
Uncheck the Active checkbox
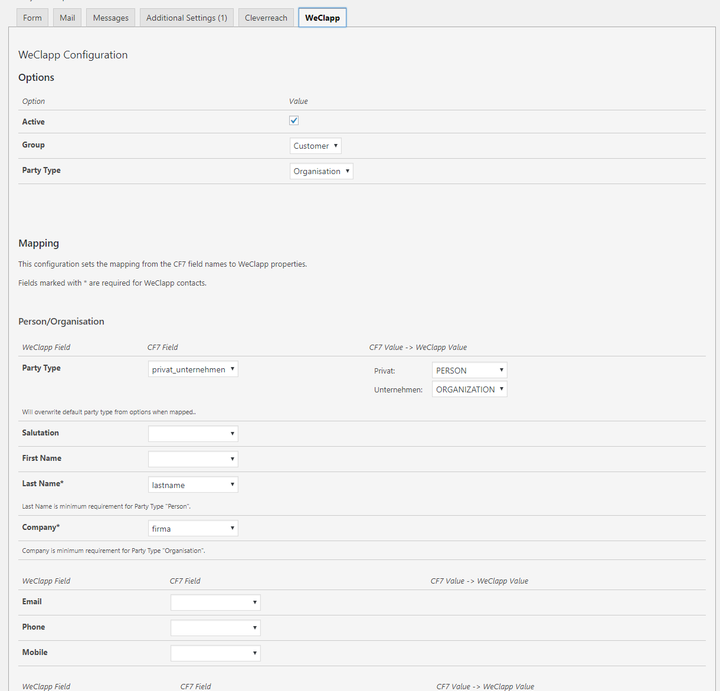(294, 120)
